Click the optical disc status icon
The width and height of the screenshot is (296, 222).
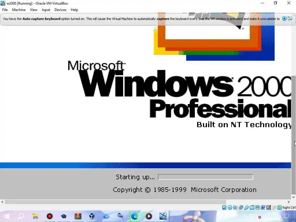point(230,208)
